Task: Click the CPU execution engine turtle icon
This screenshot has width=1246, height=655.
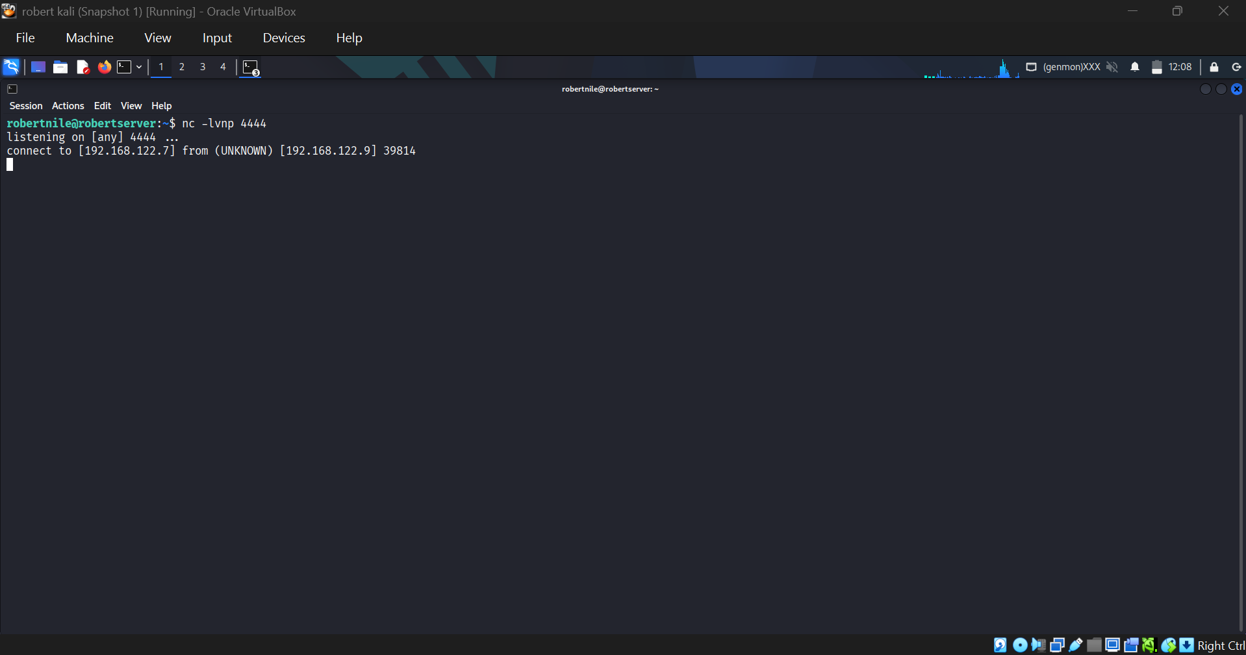Action: click(x=1150, y=645)
